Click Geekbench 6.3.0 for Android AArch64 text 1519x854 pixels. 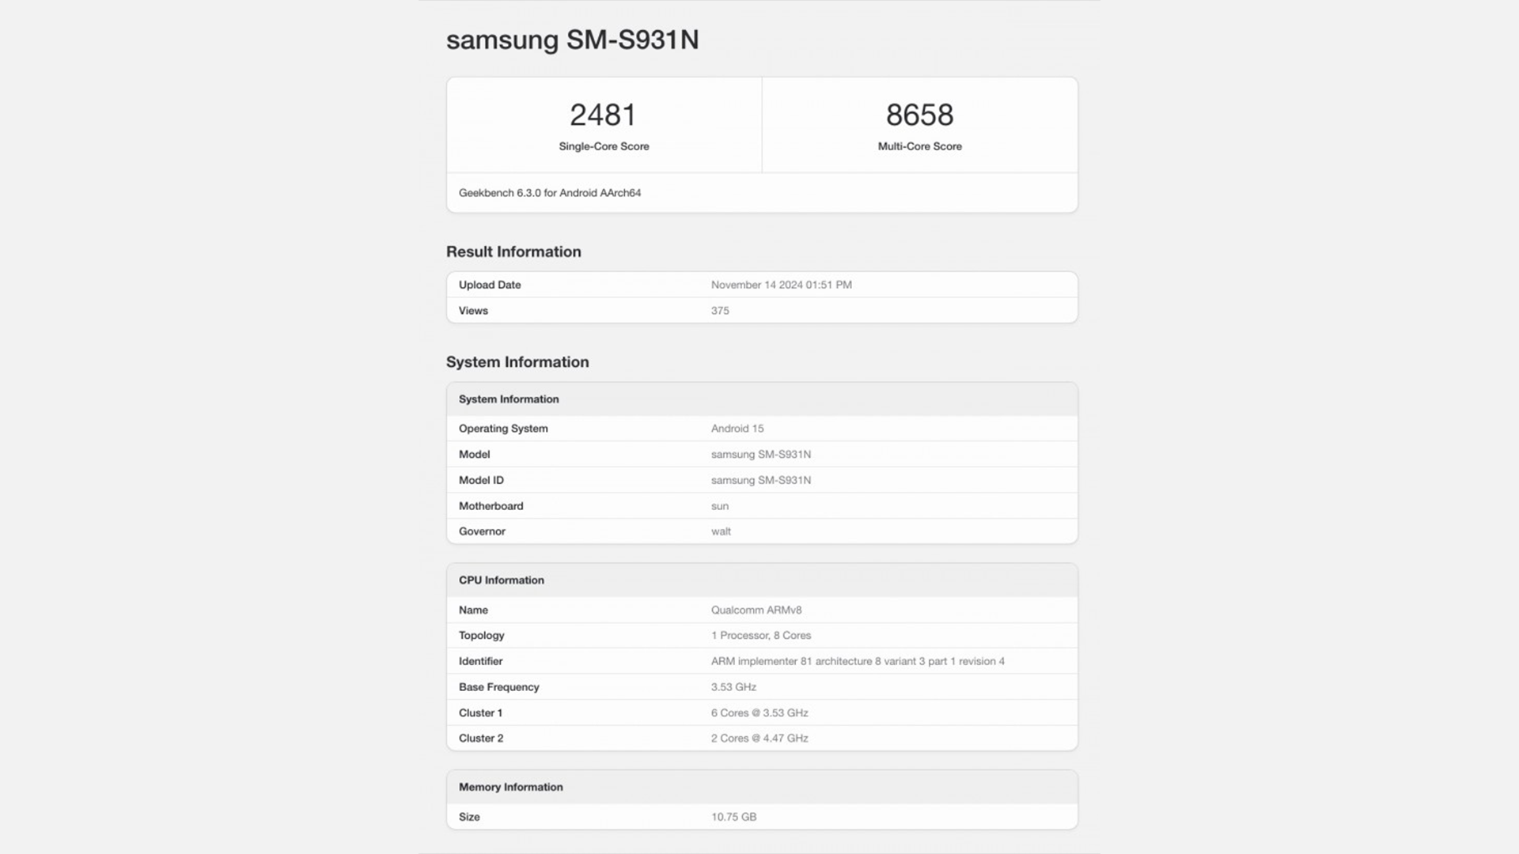[550, 193]
